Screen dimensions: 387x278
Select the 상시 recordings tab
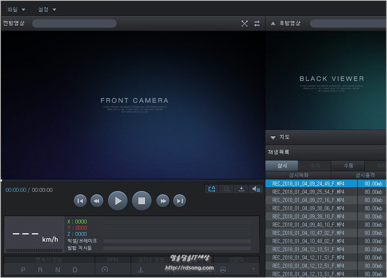click(282, 165)
